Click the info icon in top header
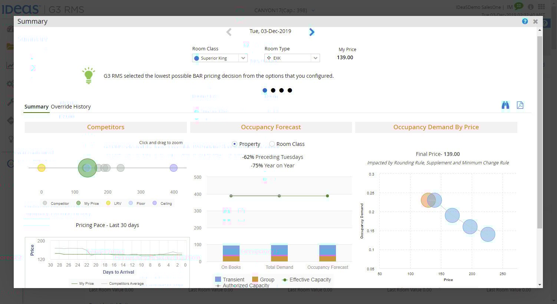Viewport: 557px width, 304px height. click(531, 7)
